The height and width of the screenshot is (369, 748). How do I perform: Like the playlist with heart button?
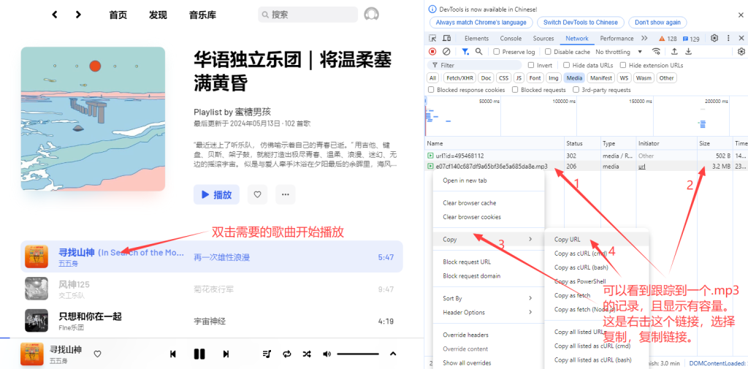click(256, 194)
